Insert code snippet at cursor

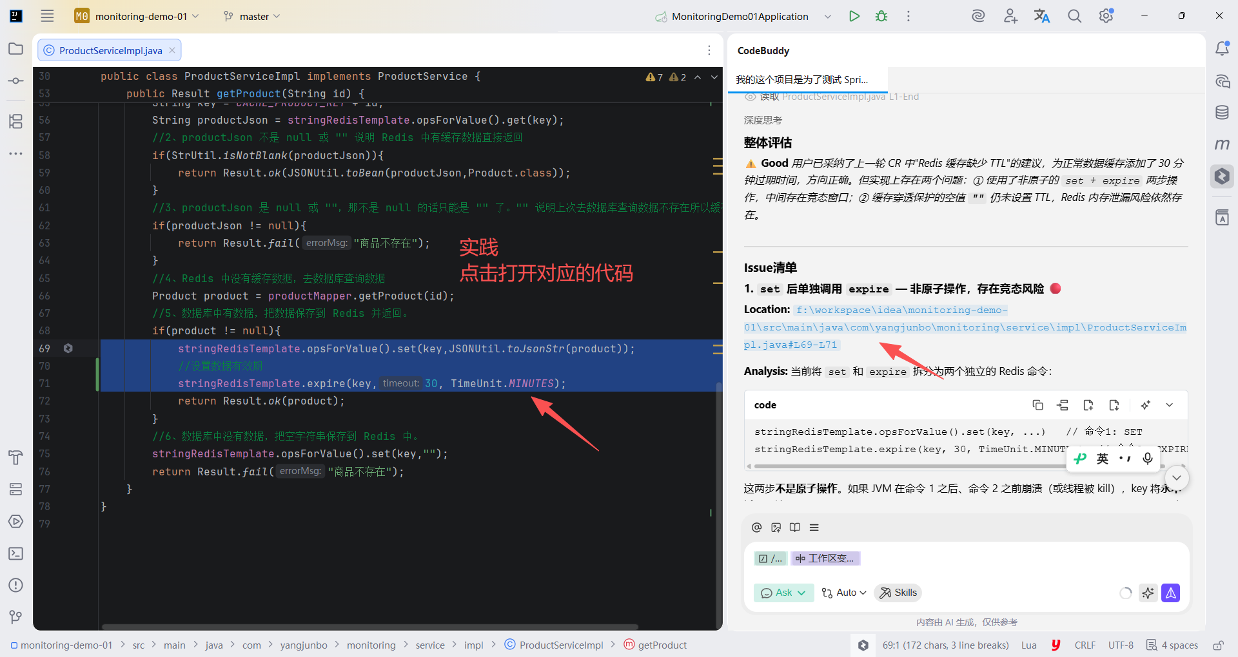[x=1063, y=405]
